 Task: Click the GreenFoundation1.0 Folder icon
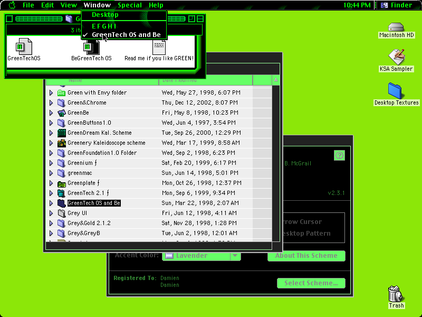(61, 153)
